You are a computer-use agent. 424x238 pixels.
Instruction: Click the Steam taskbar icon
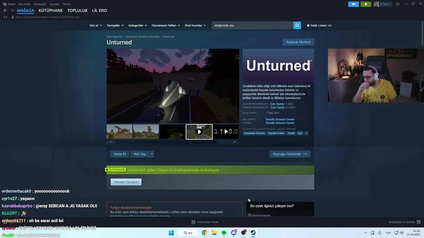click(x=253, y=233)
